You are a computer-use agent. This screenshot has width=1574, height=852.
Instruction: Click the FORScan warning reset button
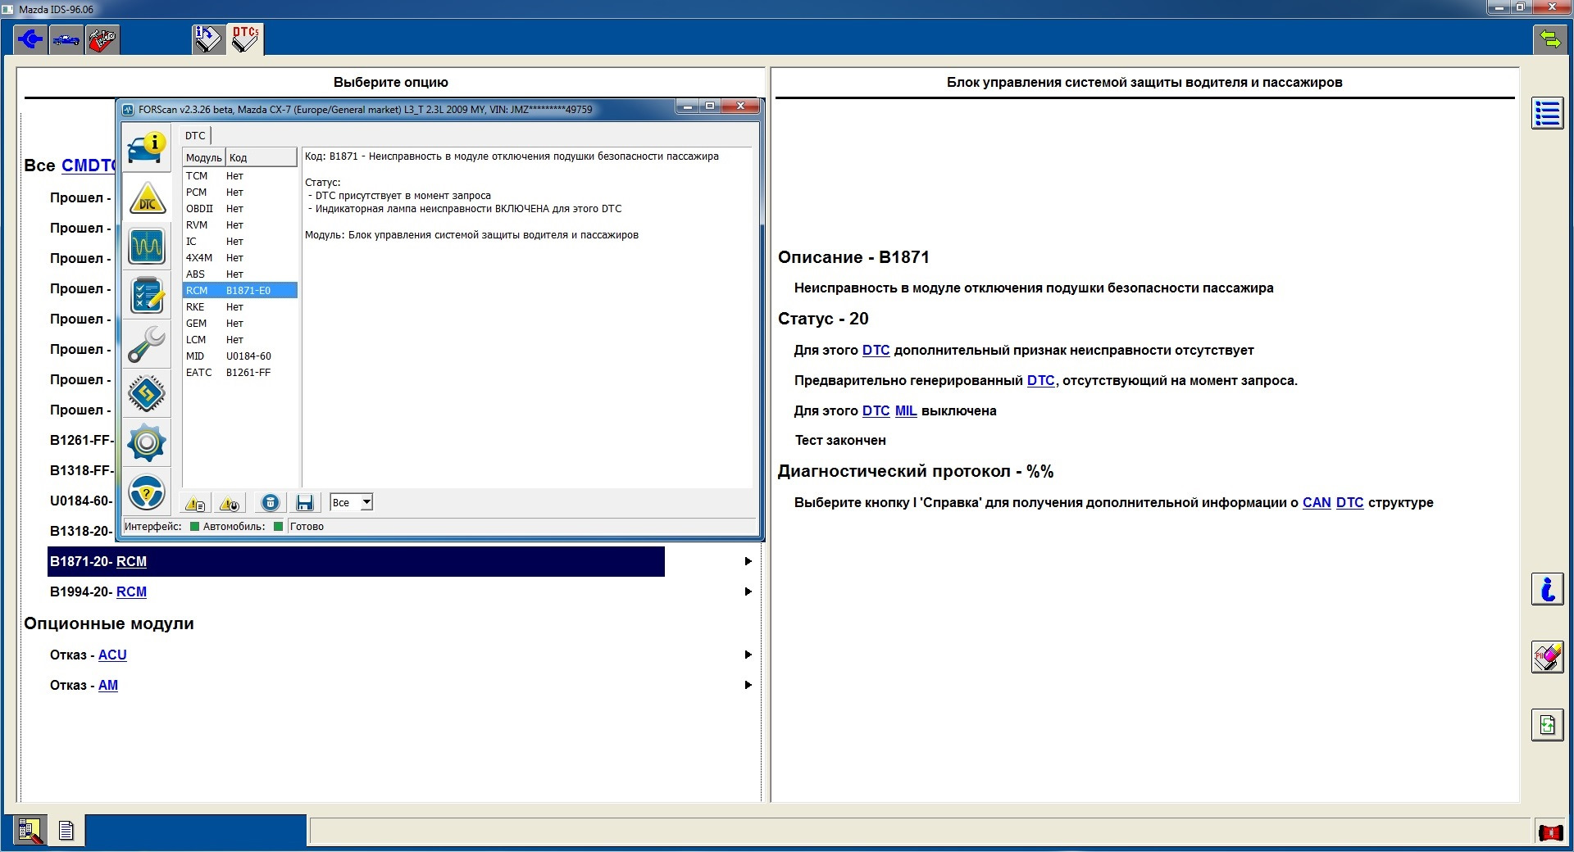230,503
